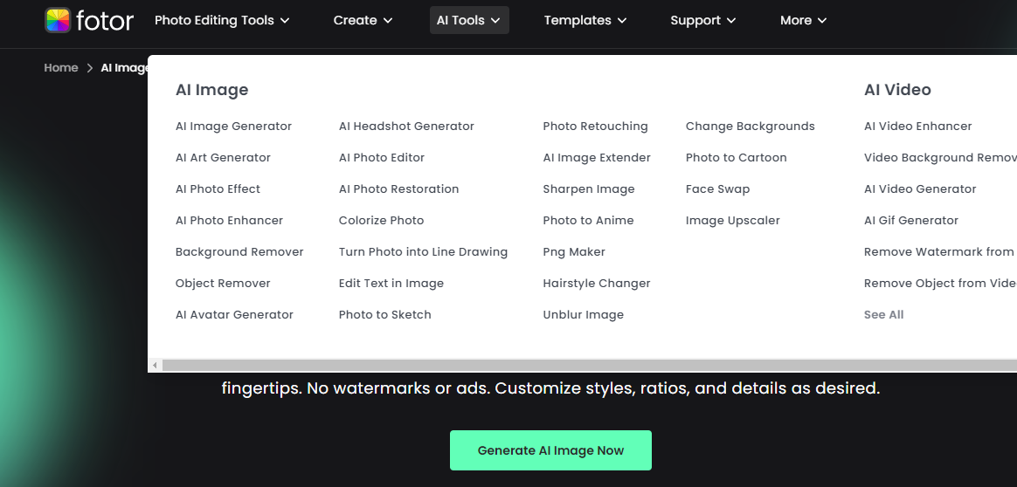Viewport: 1017px width, 487px height.
Task: Open Face Swap tool
Action: pos(717,189)
